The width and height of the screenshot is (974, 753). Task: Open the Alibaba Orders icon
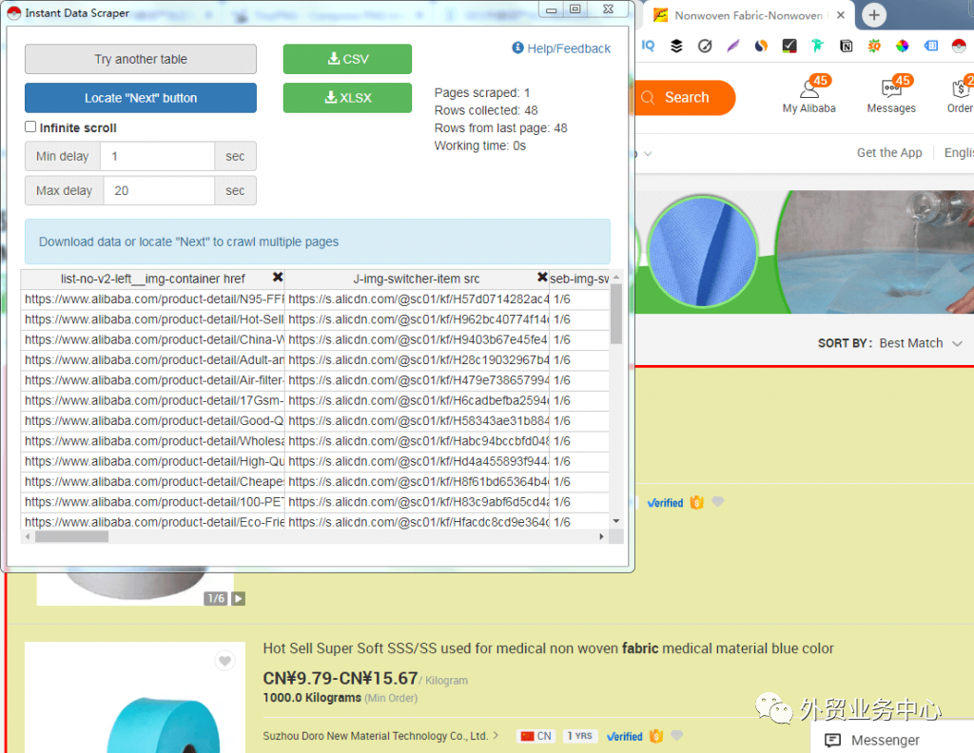coord(961,89)
